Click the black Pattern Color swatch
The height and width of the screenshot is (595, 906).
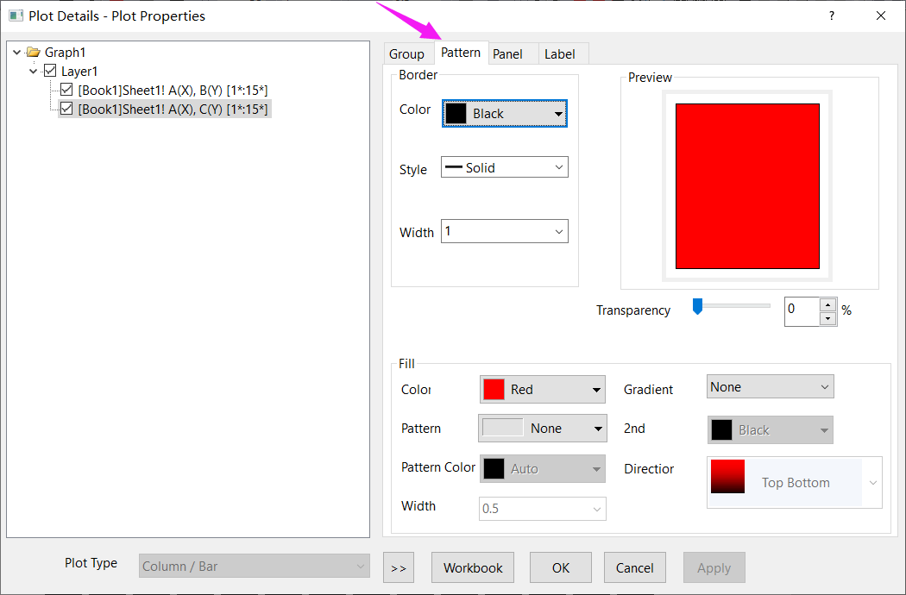[494, 468]
